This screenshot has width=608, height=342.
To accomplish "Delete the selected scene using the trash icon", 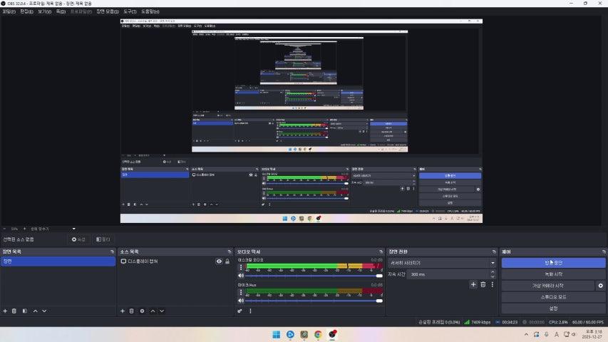I will coord(14,311).
